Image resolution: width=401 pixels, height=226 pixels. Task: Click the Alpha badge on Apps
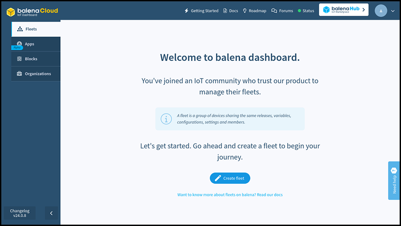[17, 48]
